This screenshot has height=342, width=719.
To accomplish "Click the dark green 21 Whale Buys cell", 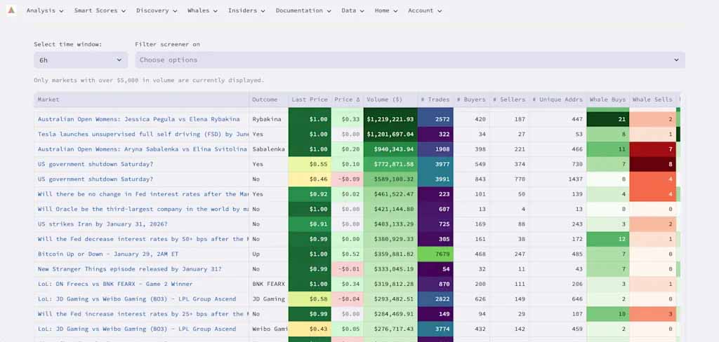I will [x=607, y=119].
